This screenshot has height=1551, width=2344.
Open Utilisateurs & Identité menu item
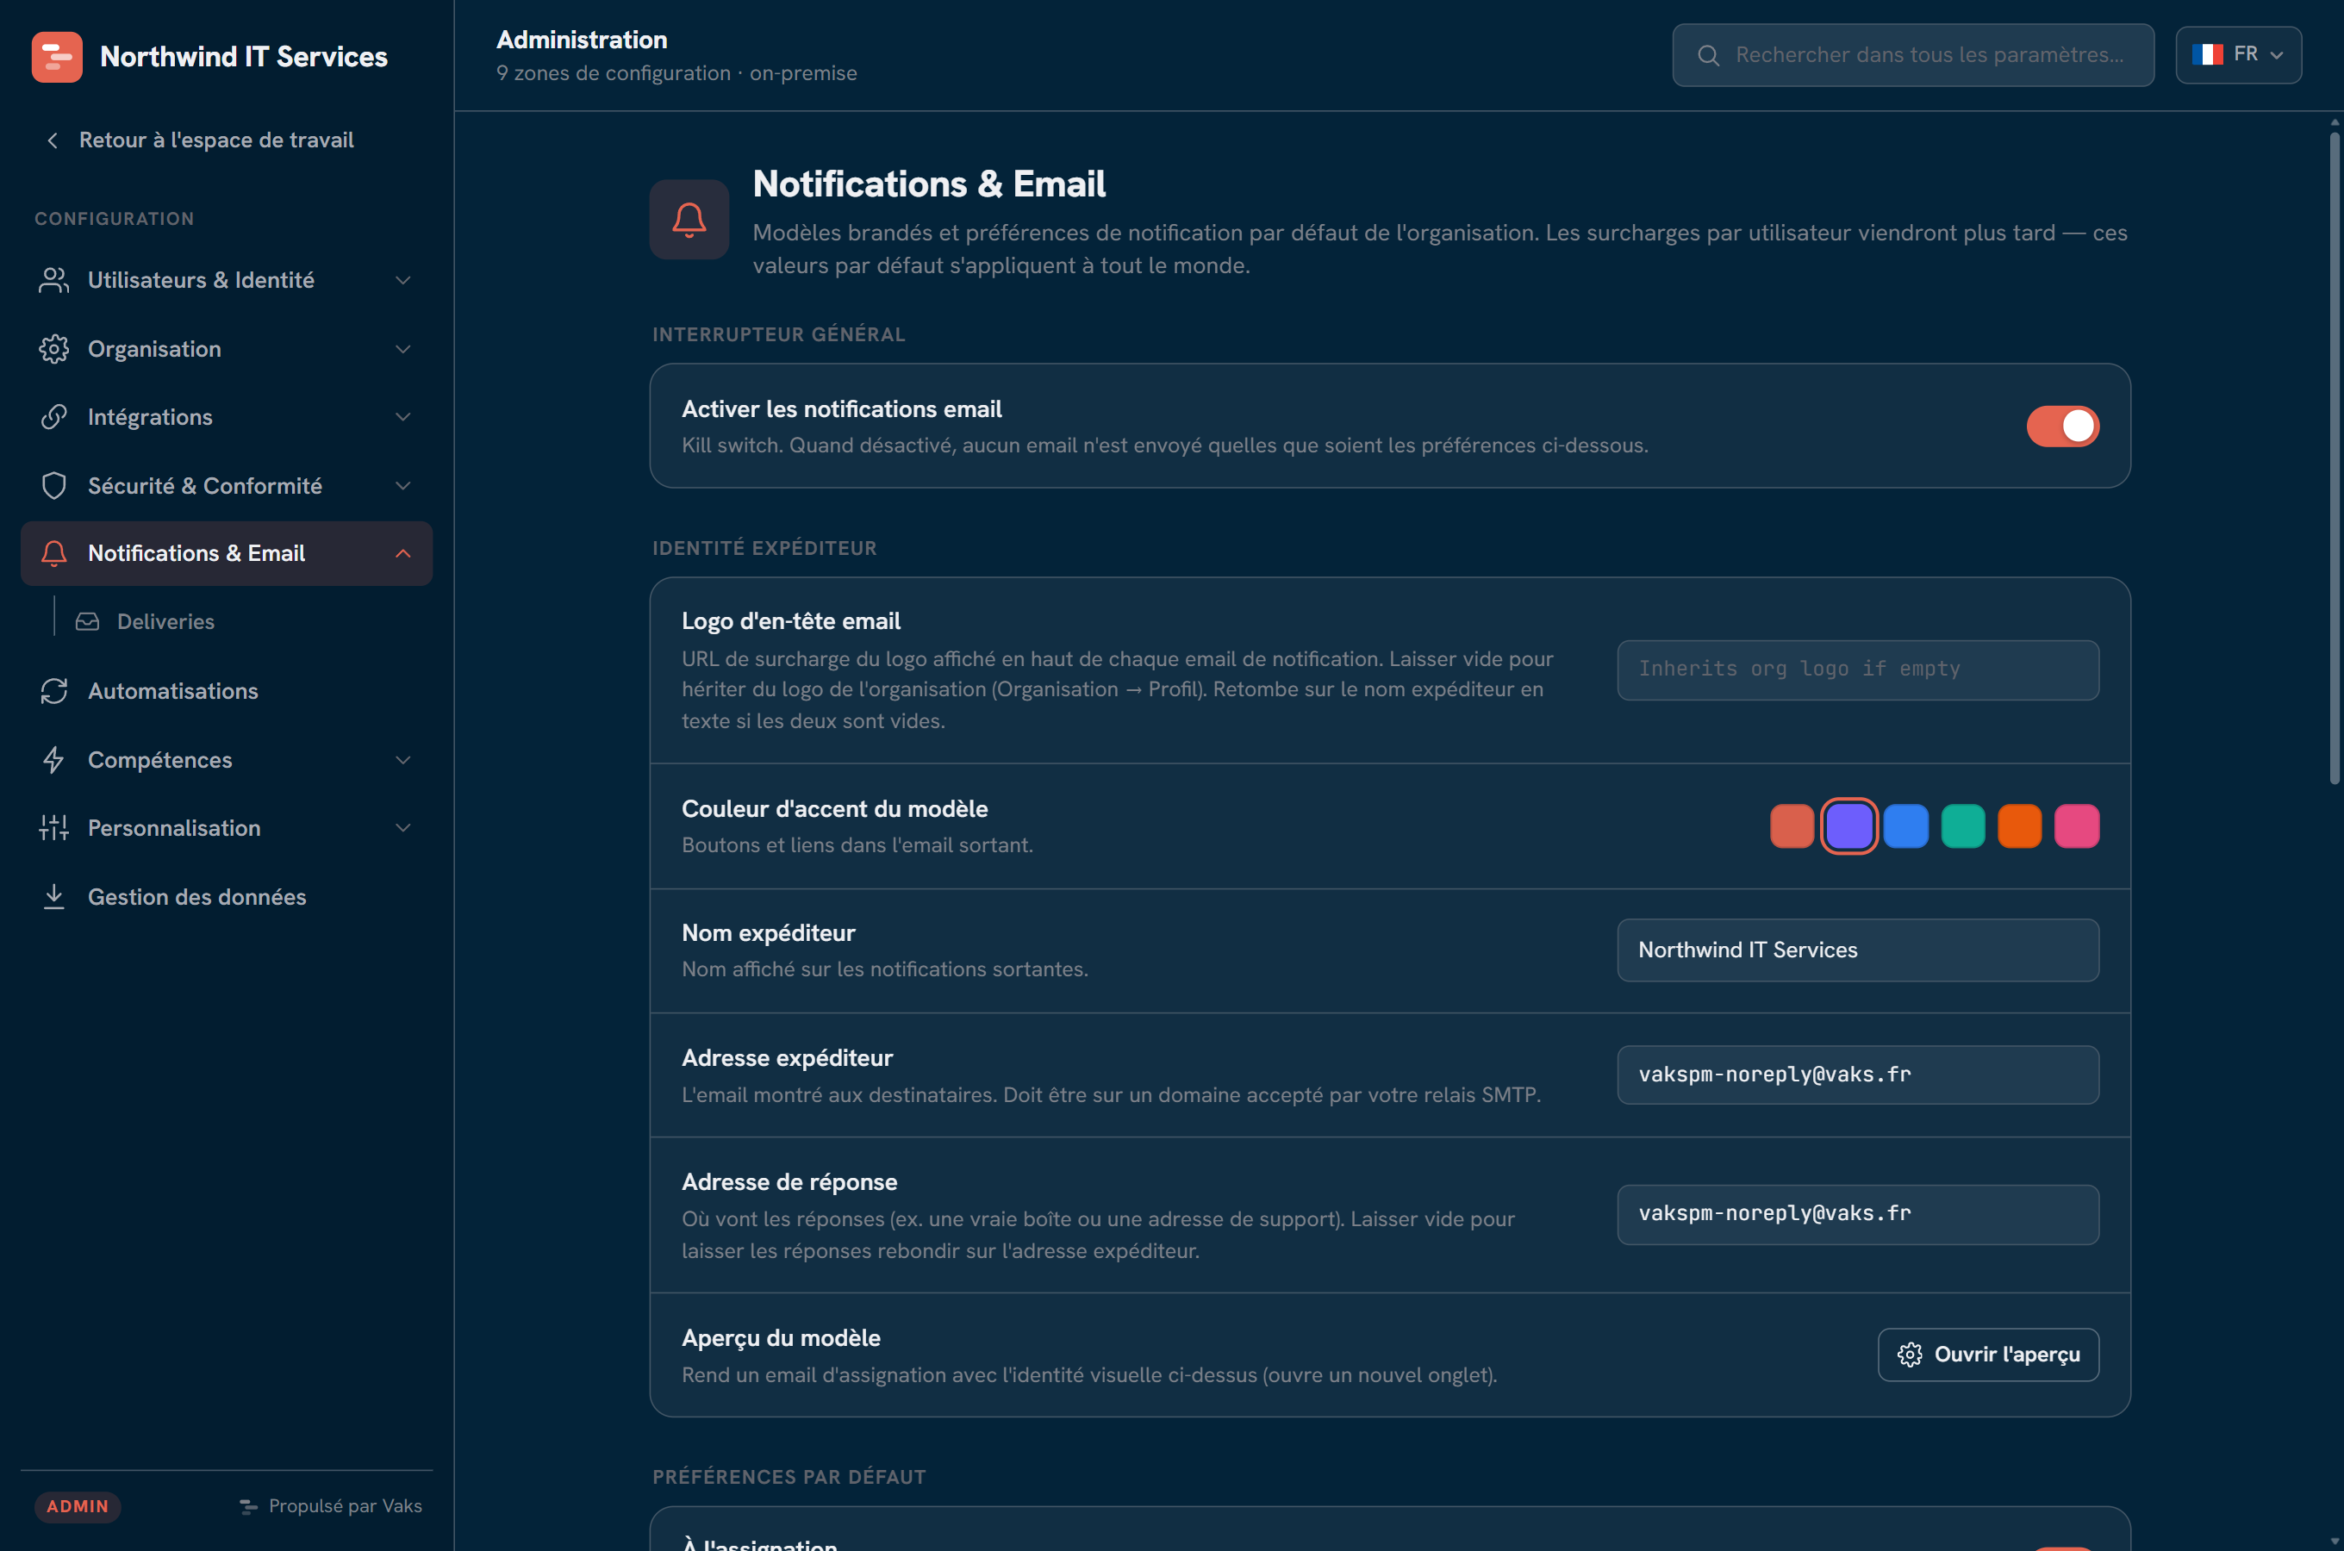click(x=227, y=280)
